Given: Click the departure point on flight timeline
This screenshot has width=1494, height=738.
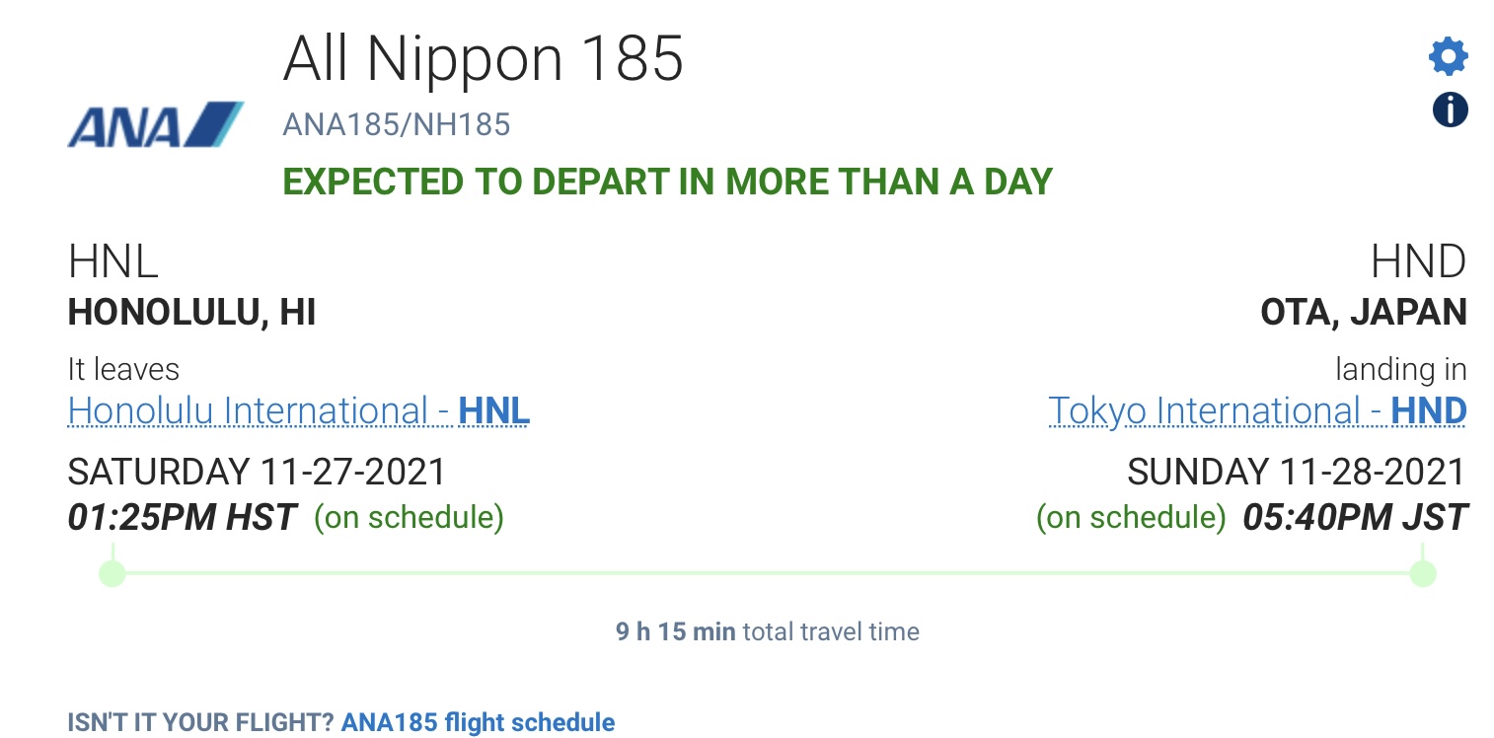Looking at the screenshot, I should pos(112,573).
